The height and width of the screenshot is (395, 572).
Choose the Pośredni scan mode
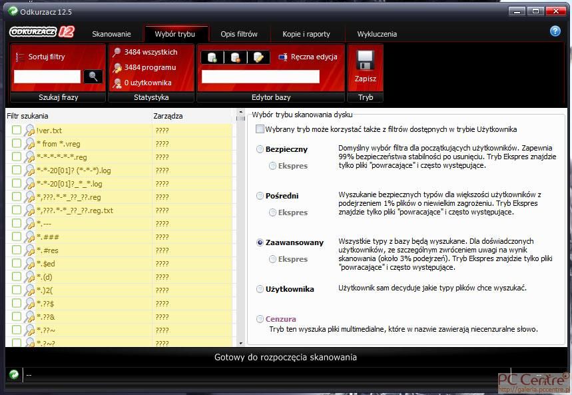tap(260, 196)
